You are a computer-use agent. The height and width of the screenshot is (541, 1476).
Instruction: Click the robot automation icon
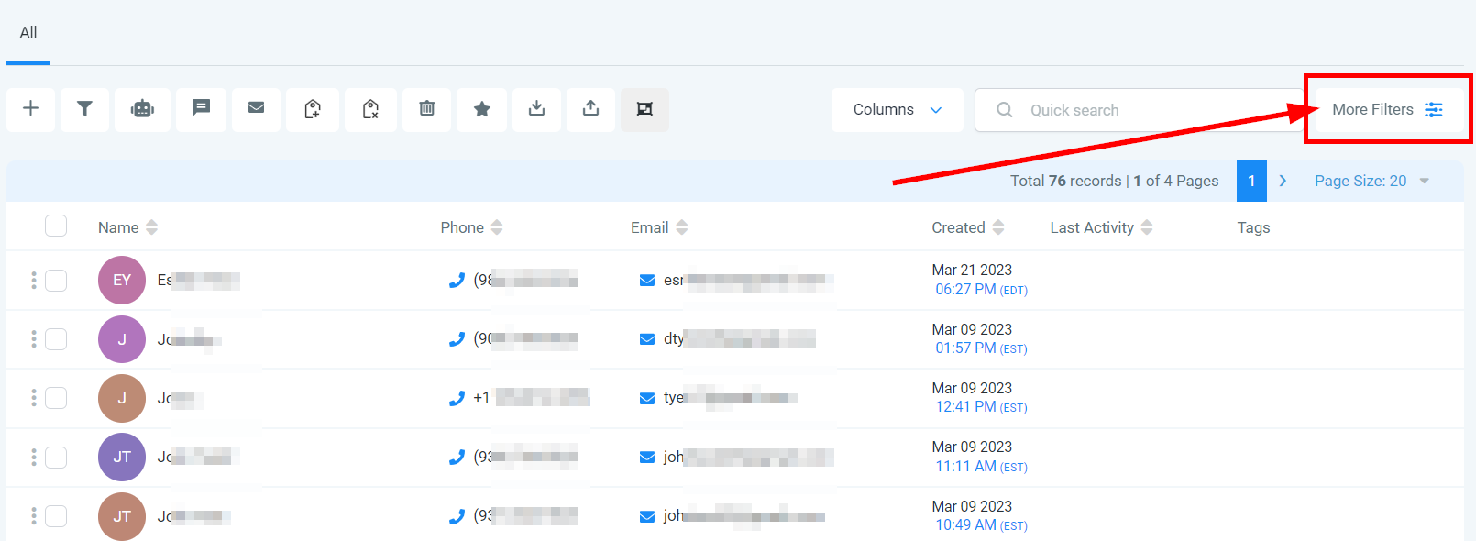(142, 109)
